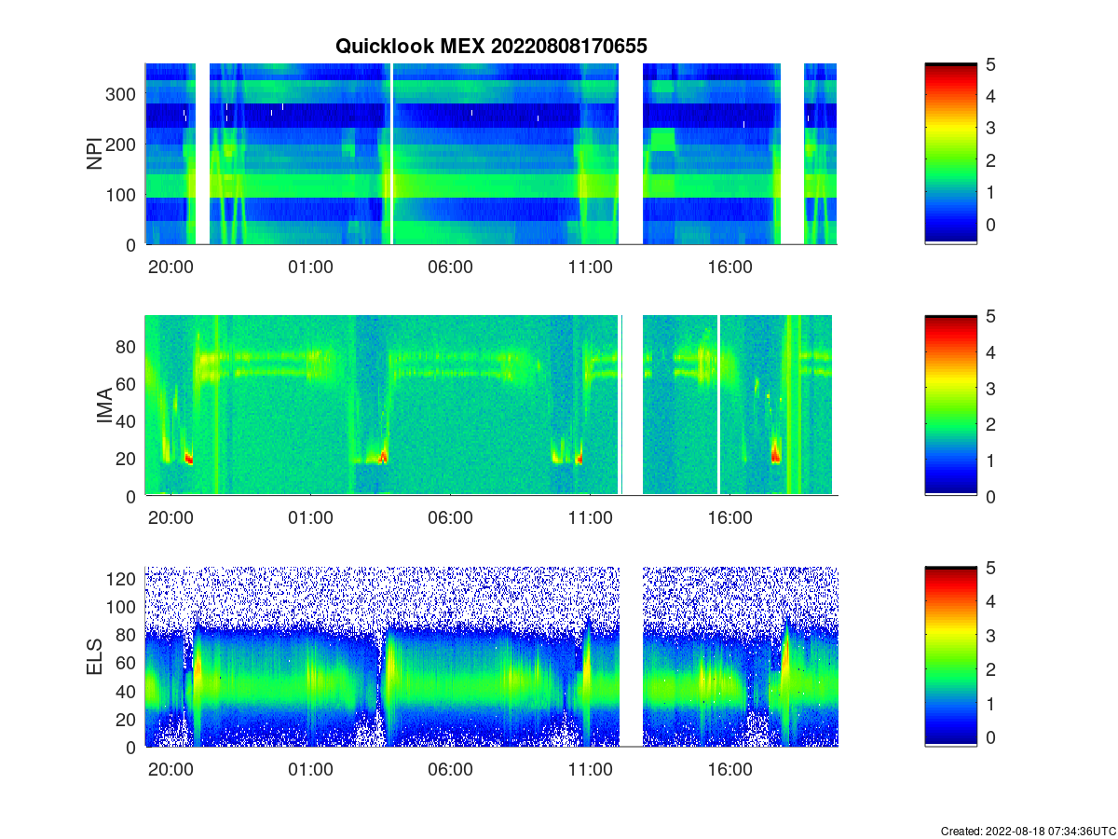Viewport: 1118px width, 839px height.
Task: Click the 01:00 tick under the IMA panel
Action: pyautogui.click(x=310, y=518)
